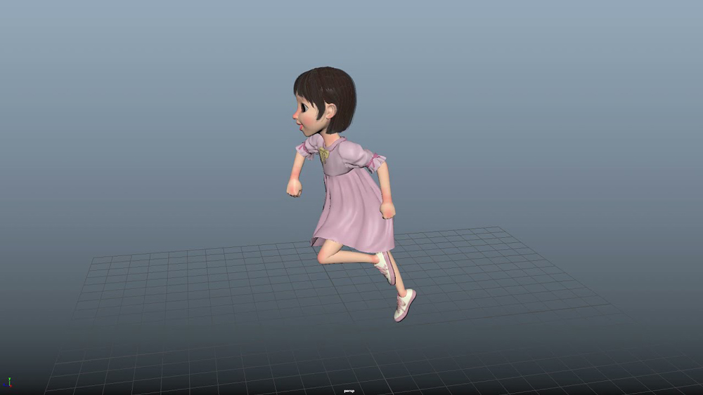Select the lower white sneaker touching the grid
The height and width of the screenshot is (395, 703).
[405, 304]
